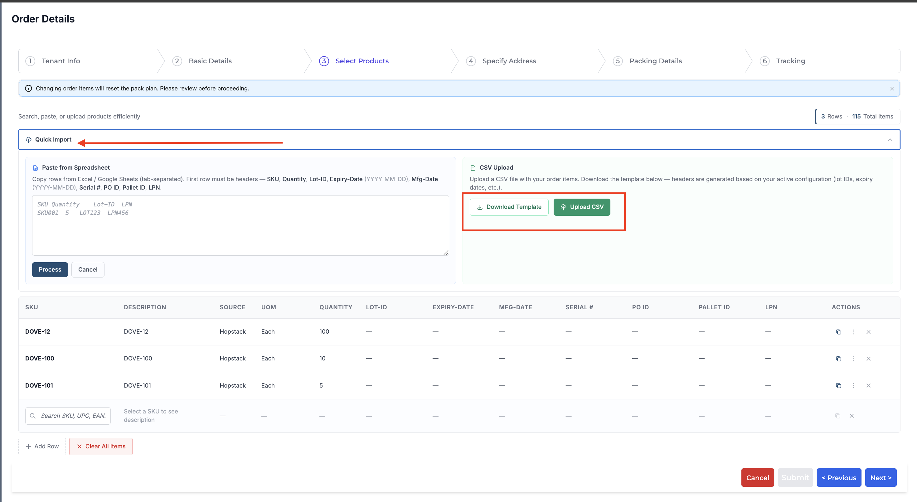The width and height of the screenshot is (917, 502).
Task: Proceed to the Next step
Action: point(881,477)
